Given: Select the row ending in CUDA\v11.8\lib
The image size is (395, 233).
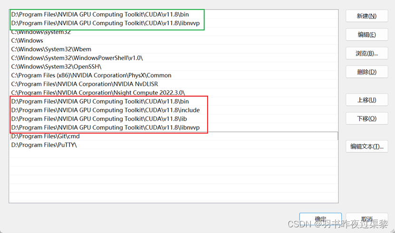Looking at the screenshot, I should [173, 119].
